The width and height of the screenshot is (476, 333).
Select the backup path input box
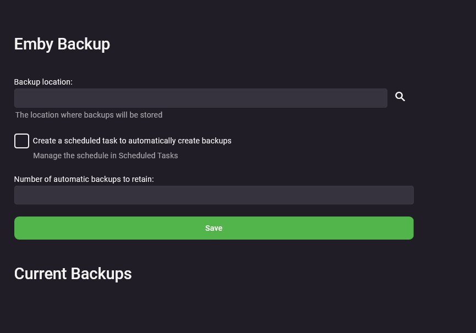(x=200, y=98)
